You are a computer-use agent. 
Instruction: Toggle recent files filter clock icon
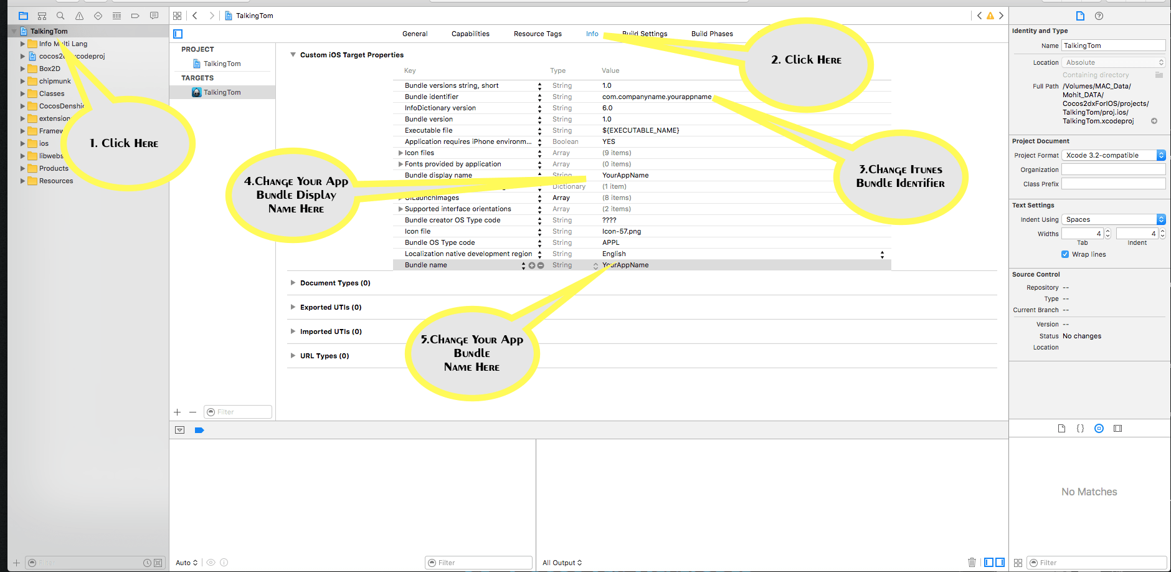coord(147,563)
